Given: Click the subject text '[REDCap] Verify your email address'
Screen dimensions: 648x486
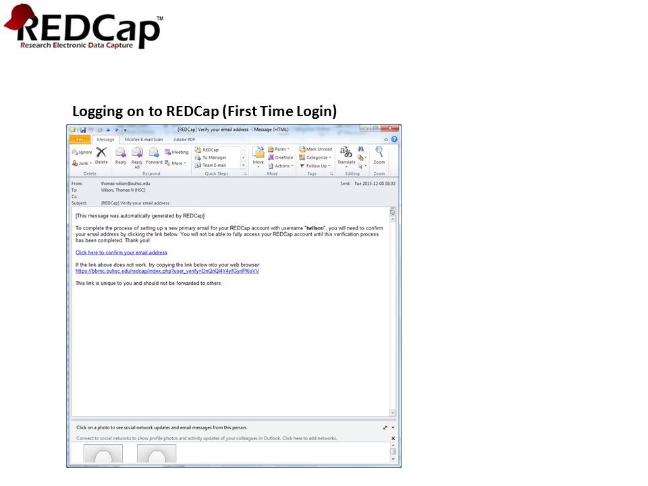Looking at the screenshot, I should click(x=135, y=203).
